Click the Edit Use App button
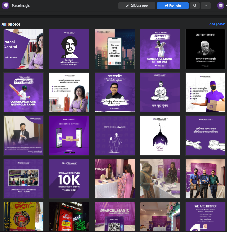227x232 pixels. 137,5
